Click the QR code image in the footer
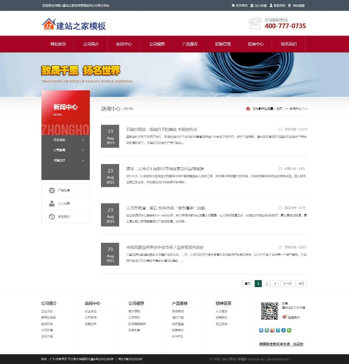 point(269,311)
